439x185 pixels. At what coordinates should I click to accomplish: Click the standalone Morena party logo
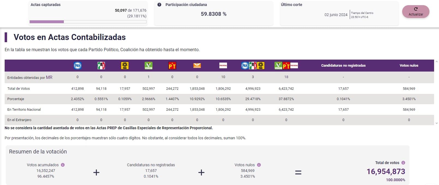coord(223,66)
